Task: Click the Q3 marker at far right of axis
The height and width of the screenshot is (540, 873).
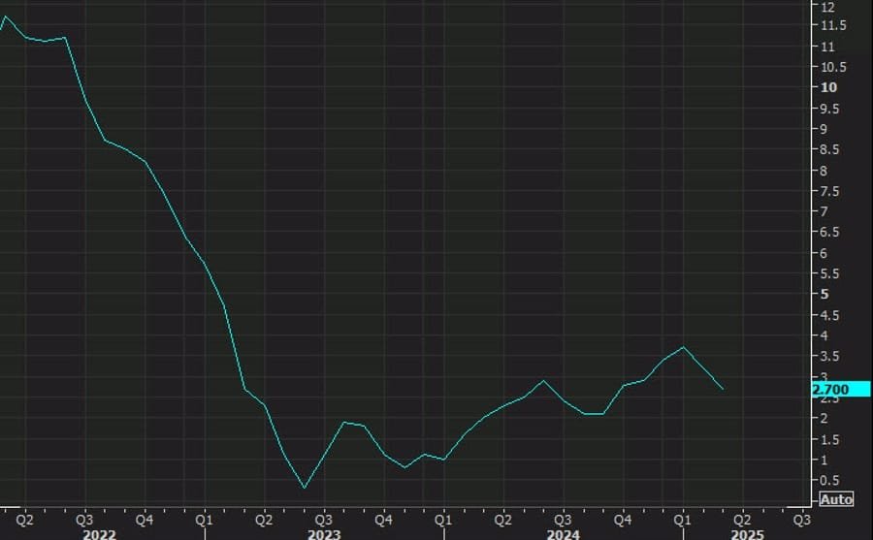Action: tap(801, 518)
